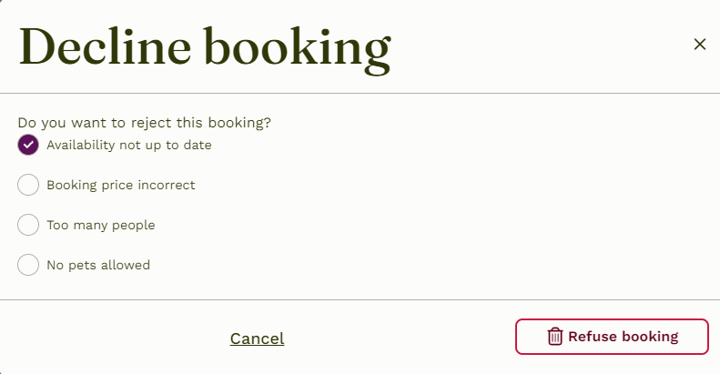Pick the 'No pets allowed' radio circle
720x374 pixels.
click(28, 265)
